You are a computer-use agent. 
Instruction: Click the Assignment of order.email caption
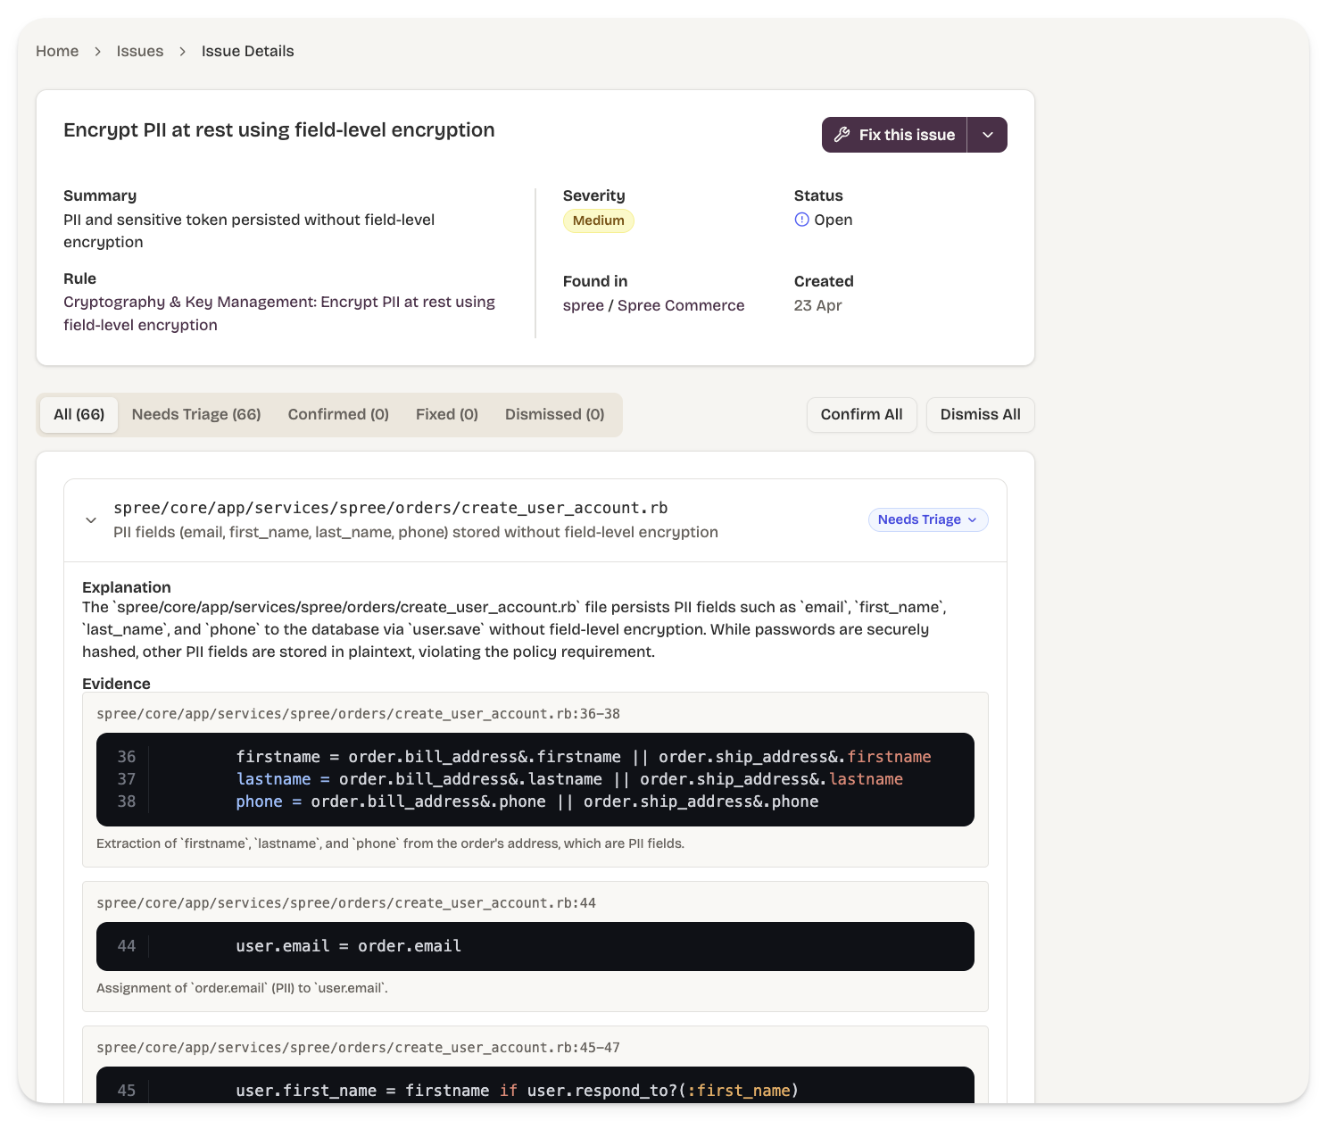click(x=242, y=988)
